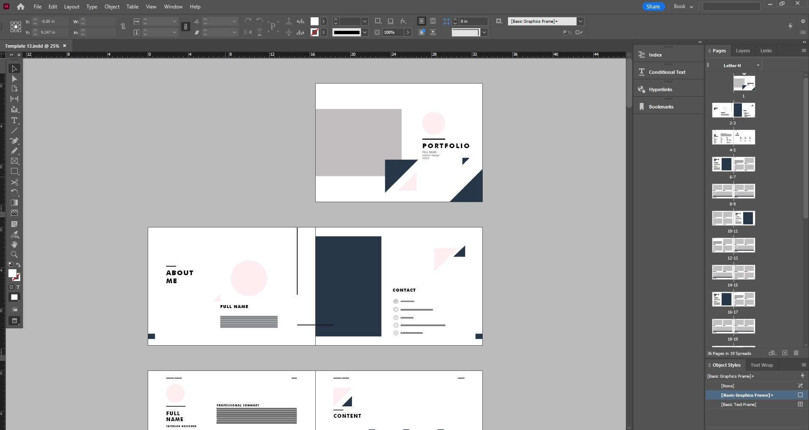Click the Share button
The height and width of the screenshot is (430, 809).
pyautogui.click(x=653, y=6)
